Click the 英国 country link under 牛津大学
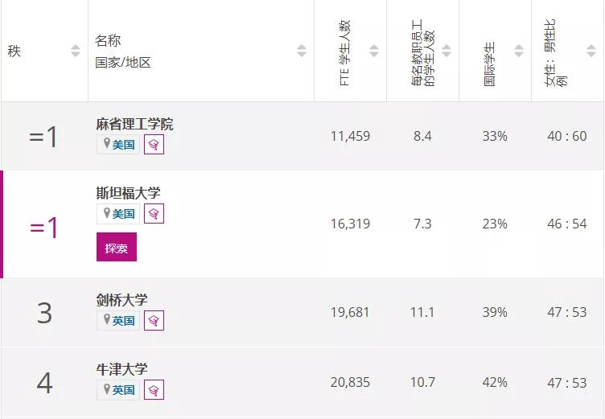The height and width of the screenshot is (419, 605). click(x=124, y=390)
